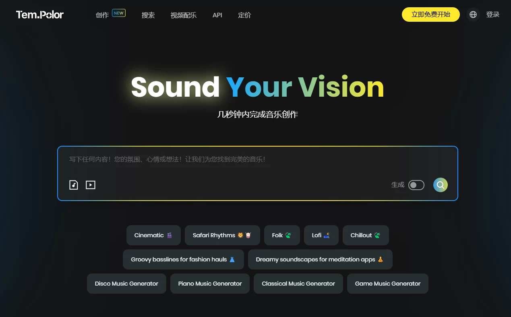The image size is (511, 317).
Task: Open Game Music Generator
Action: click(x=387, y=284)
